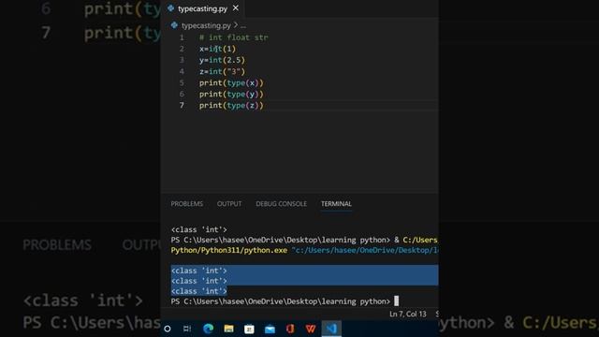Open Microsoft Store from the taskbar
Viewport: 599px width, 337px height.
click(x=249, y=329)
